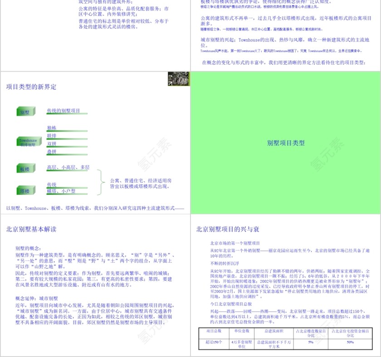
Task: Click the 超过150个 table cell
Action: 213,342
